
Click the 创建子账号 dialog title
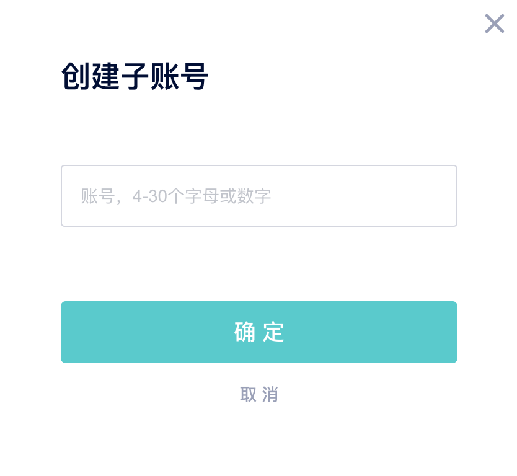click(x=135, y=76)
